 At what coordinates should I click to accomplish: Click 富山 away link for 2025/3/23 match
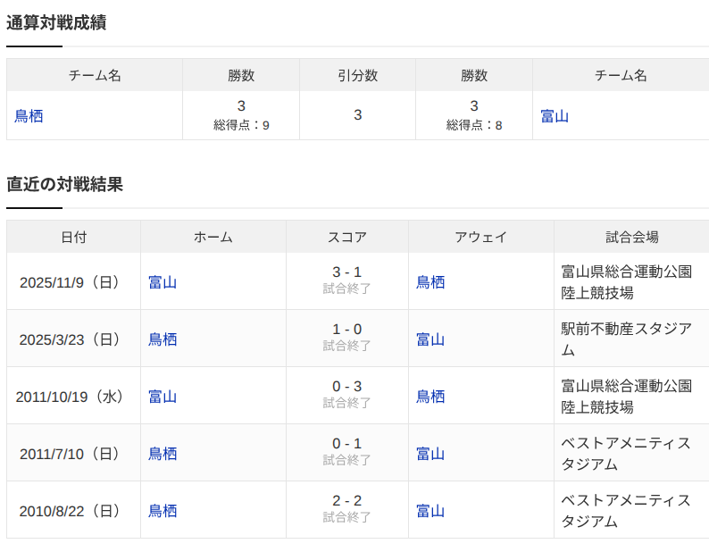point(430,339)
